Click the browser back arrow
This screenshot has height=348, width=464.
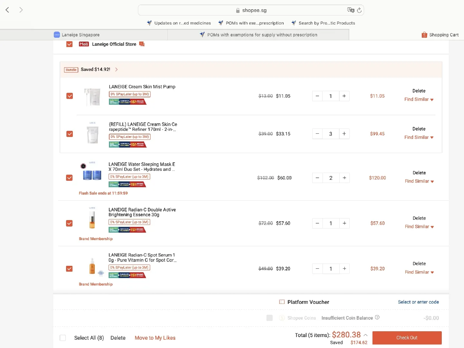7,10
